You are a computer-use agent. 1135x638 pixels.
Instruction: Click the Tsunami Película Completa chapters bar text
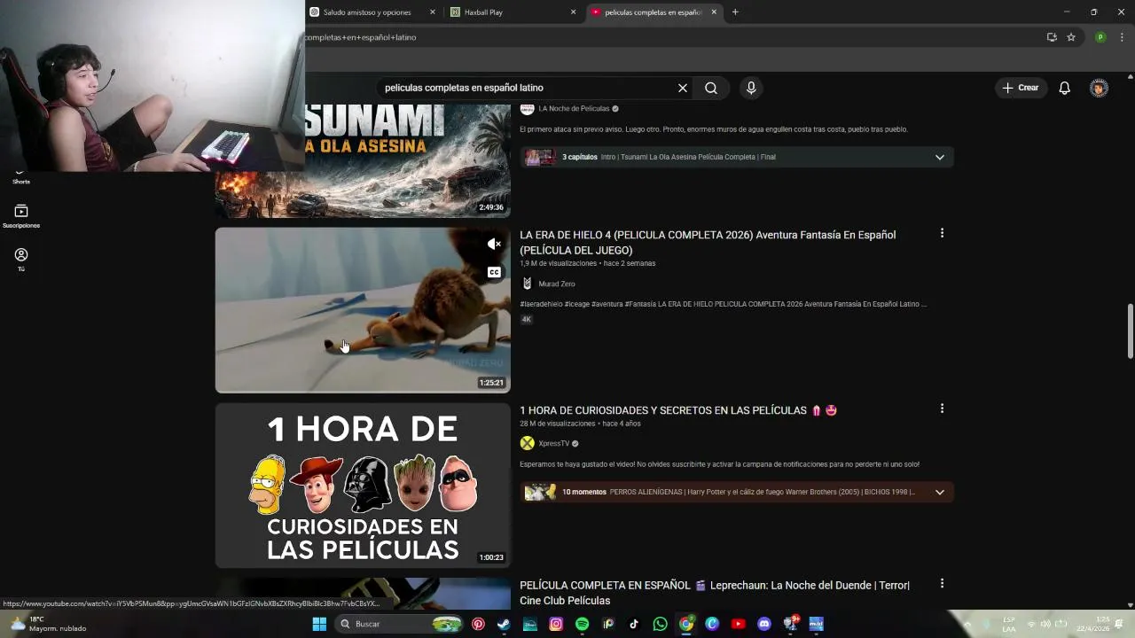tap(688, 157)
